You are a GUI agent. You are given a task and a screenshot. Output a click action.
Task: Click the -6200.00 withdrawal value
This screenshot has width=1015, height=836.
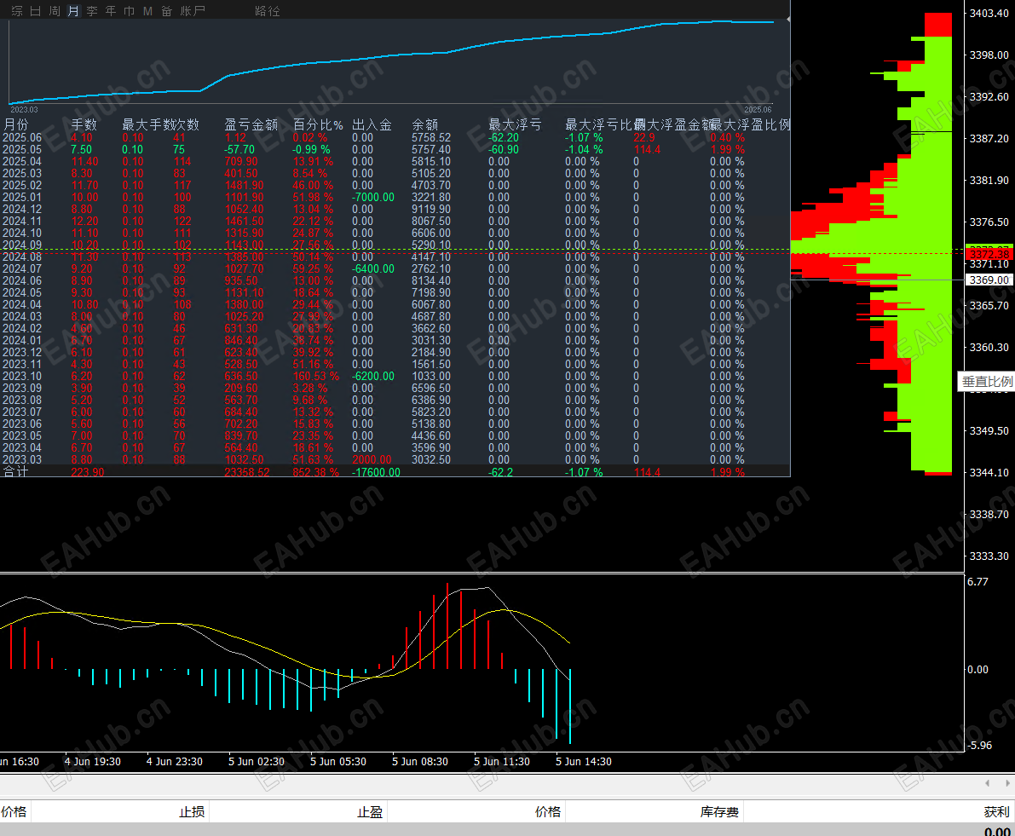tap(373, 376)
